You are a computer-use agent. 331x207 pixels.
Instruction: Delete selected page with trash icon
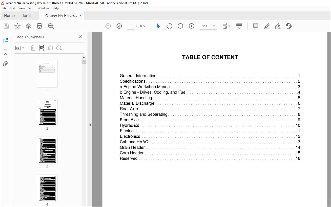(33, 48)
